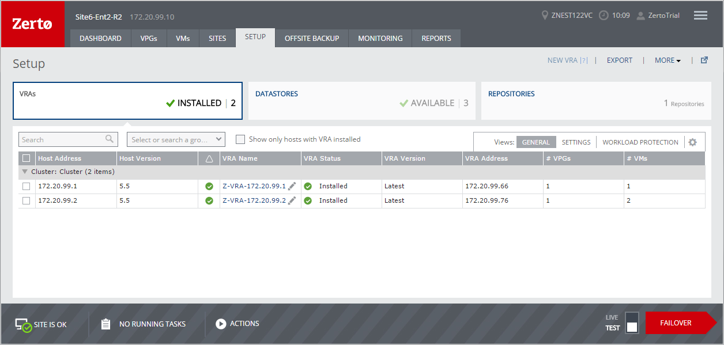
Task: Open the Select or search a group dropdown
Action: click(x=176, y=139)
